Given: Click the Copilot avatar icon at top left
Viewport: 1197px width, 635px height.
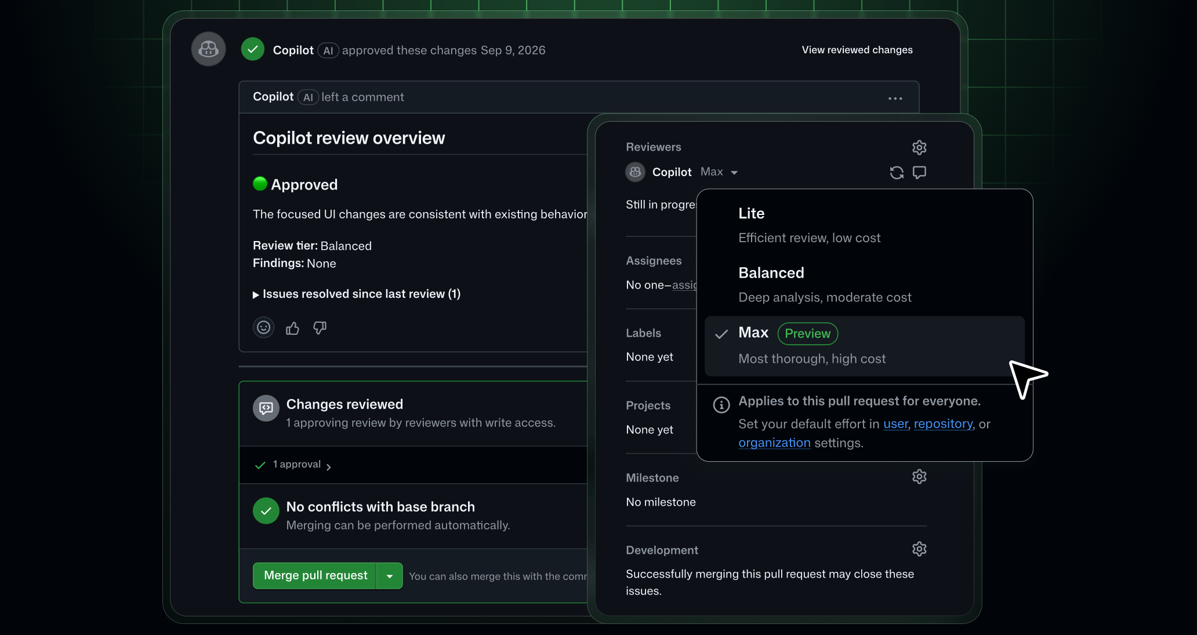Looking at the screenshot, I should (x=209, y=49).
